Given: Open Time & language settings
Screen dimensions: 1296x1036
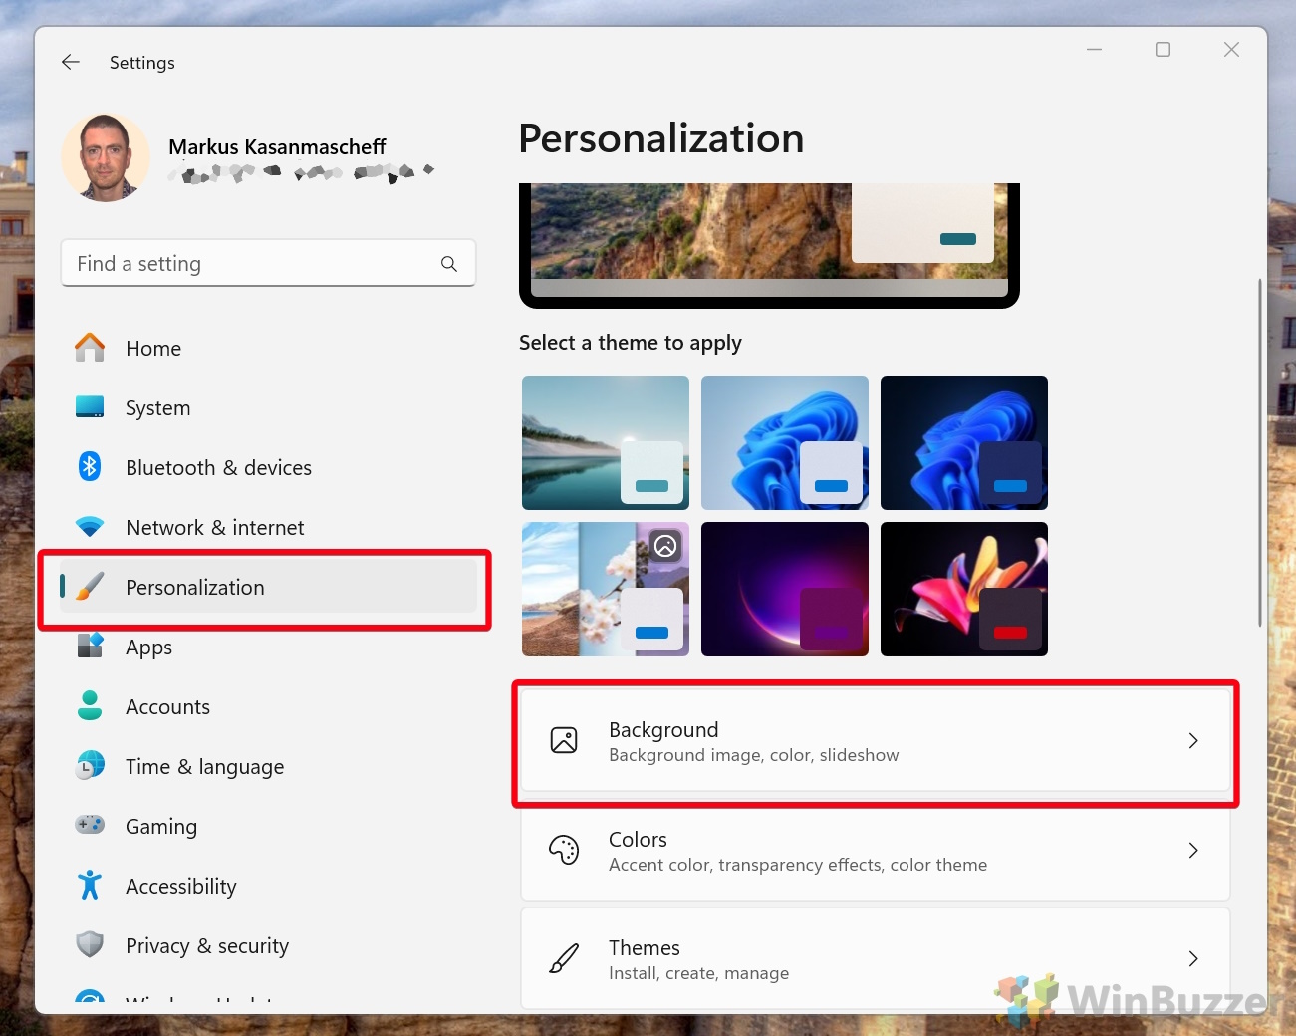Looking at the screenshot, I should coord(268,766).
